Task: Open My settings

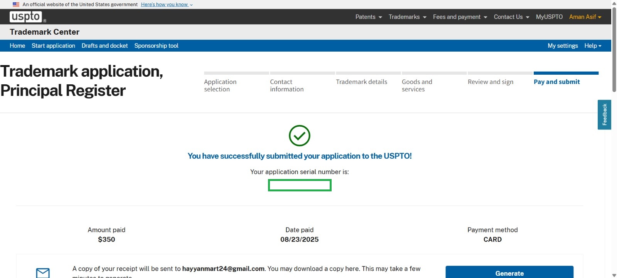Action: pyautogui.click(x=563, y=46)
